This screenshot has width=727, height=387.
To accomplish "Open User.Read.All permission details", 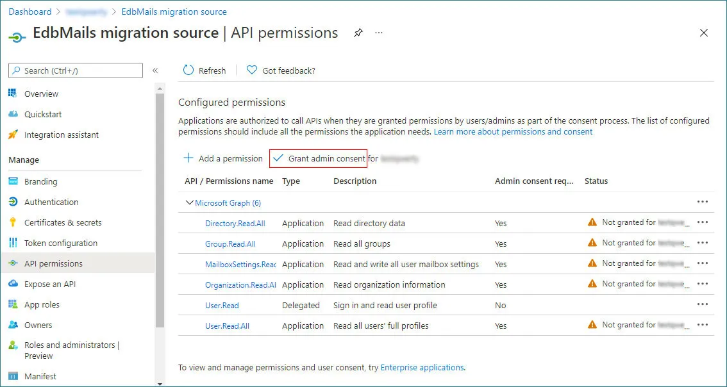I will (x=227, y=326).
